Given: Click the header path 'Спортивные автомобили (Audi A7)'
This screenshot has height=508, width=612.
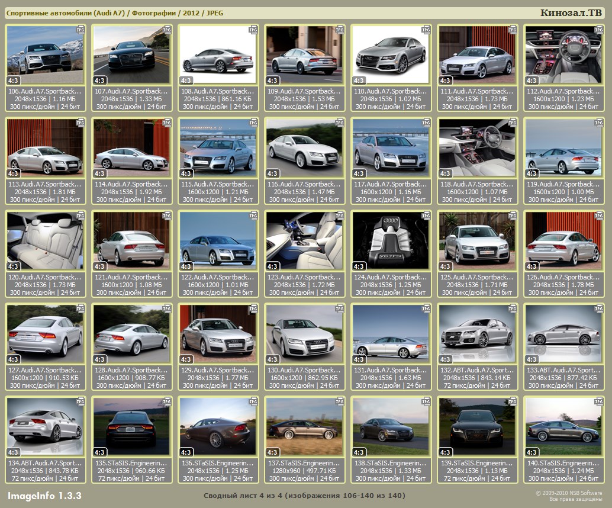Looking at the screenshot, I should 64,13.
